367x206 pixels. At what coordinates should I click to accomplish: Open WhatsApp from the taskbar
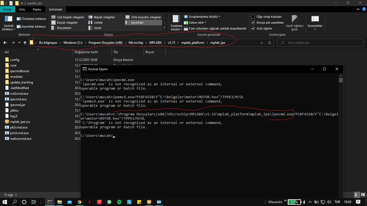point(109,202)
